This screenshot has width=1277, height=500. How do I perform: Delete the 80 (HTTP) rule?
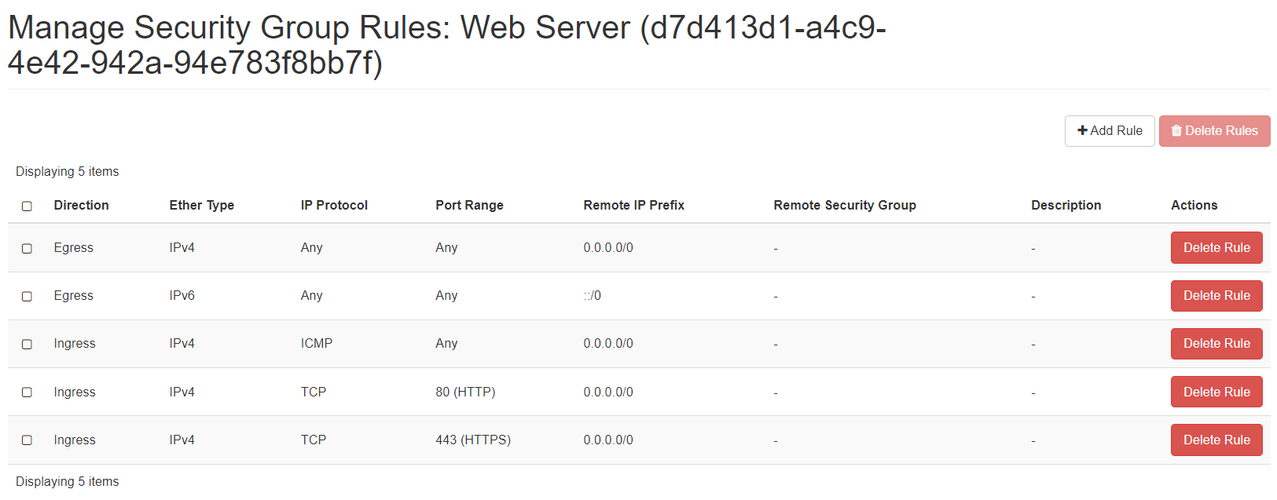(x=1216, y=392)
